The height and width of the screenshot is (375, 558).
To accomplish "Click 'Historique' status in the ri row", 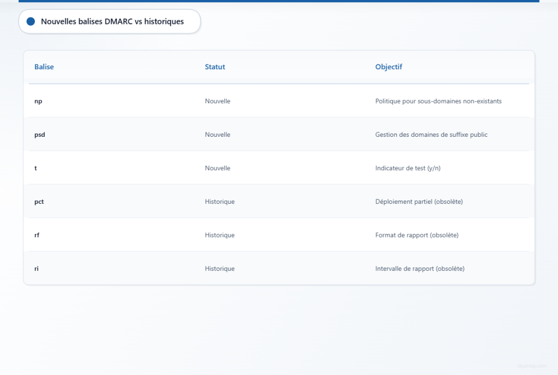I will coord(220,268).
